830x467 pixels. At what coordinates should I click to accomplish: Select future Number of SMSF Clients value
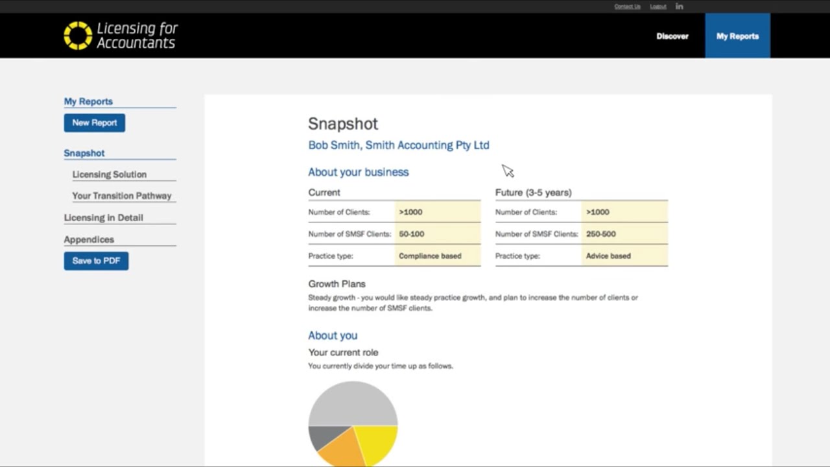[x=625, y=233]
